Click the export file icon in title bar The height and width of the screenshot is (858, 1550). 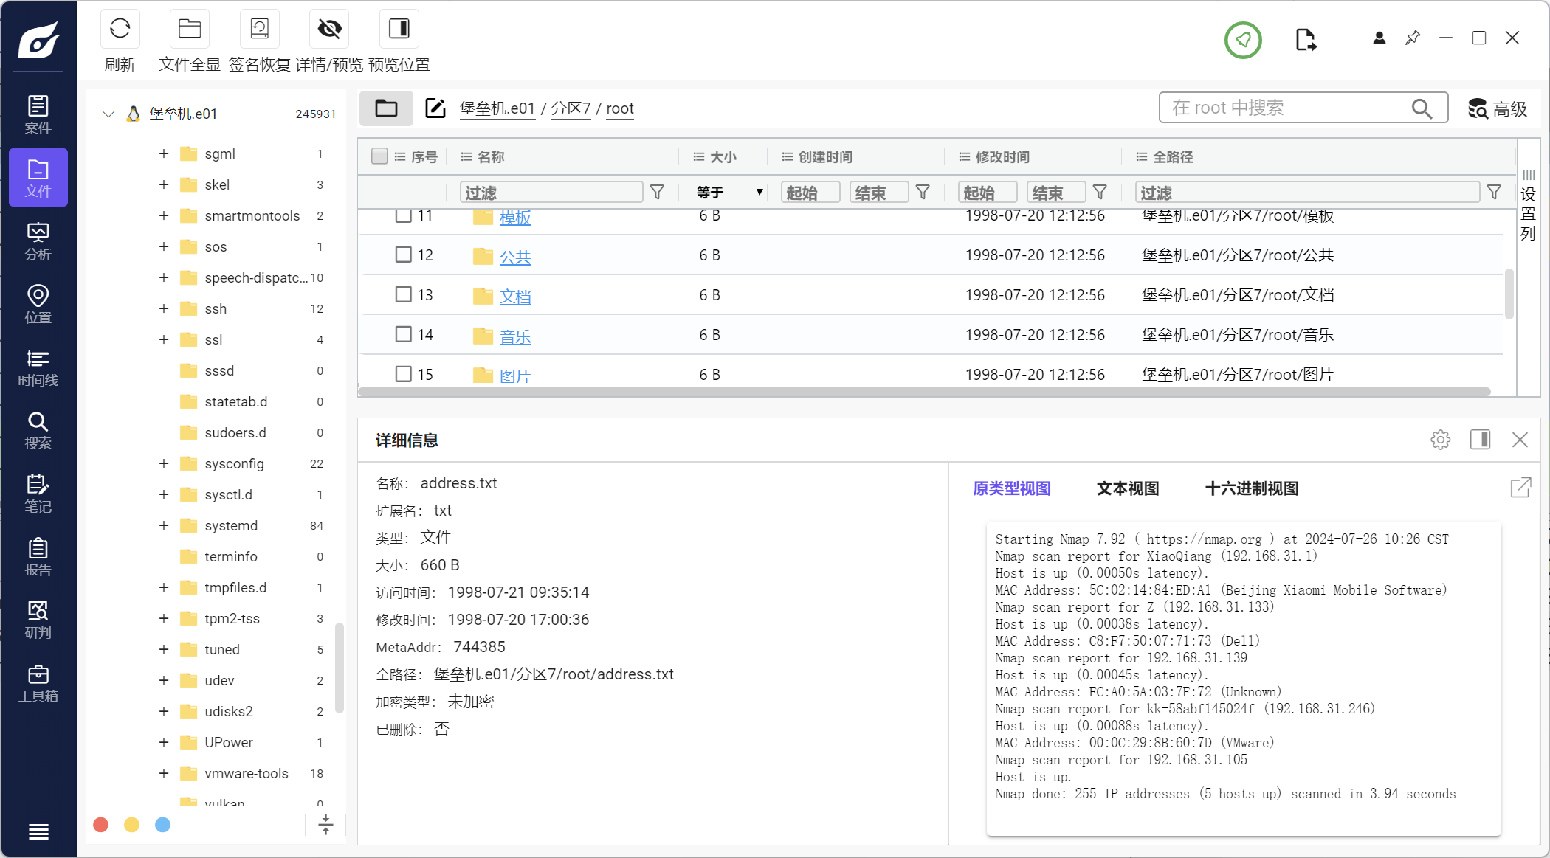(1306, 40)
